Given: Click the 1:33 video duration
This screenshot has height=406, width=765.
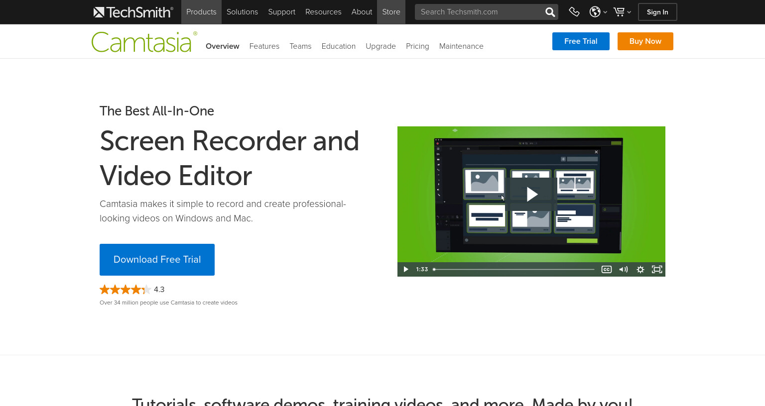Looking at the screenshot, I should coord(422,269).
